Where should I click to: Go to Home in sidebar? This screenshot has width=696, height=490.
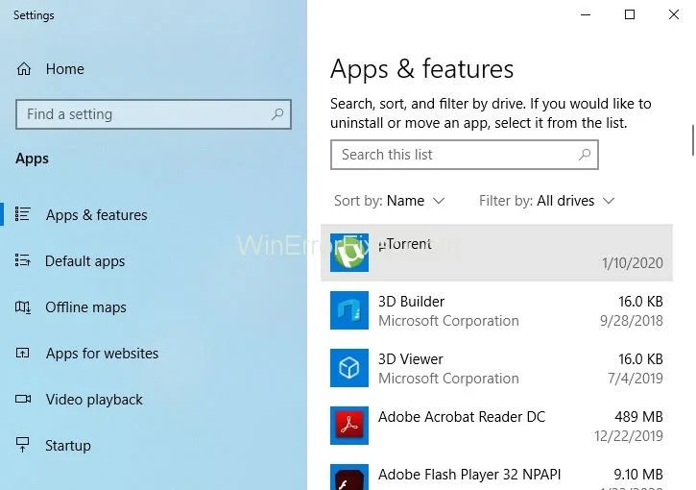click(65, 69)
